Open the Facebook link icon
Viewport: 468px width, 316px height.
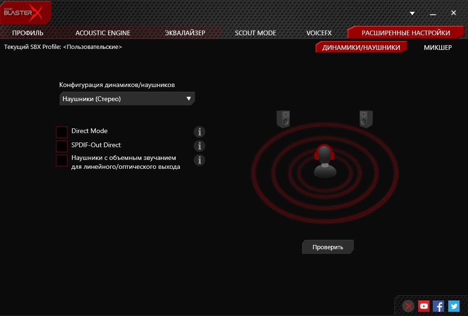coord(438,306)
